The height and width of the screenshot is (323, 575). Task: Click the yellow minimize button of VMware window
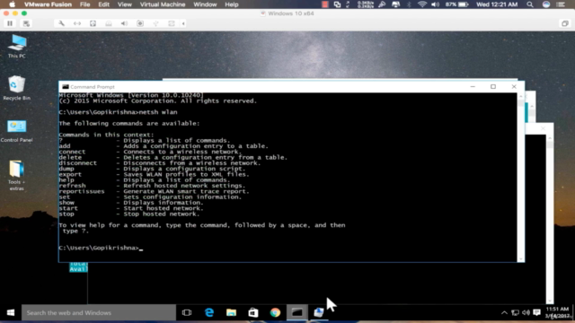coord(15,13)
